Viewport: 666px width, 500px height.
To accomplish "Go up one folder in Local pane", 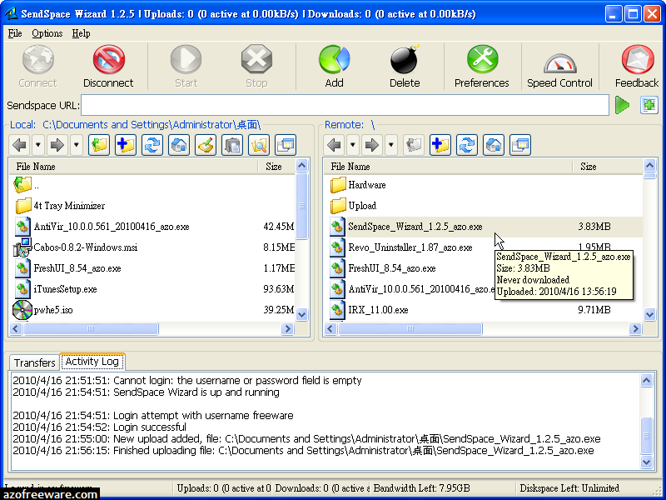I will pyautogui.click(x=99, y=145).
